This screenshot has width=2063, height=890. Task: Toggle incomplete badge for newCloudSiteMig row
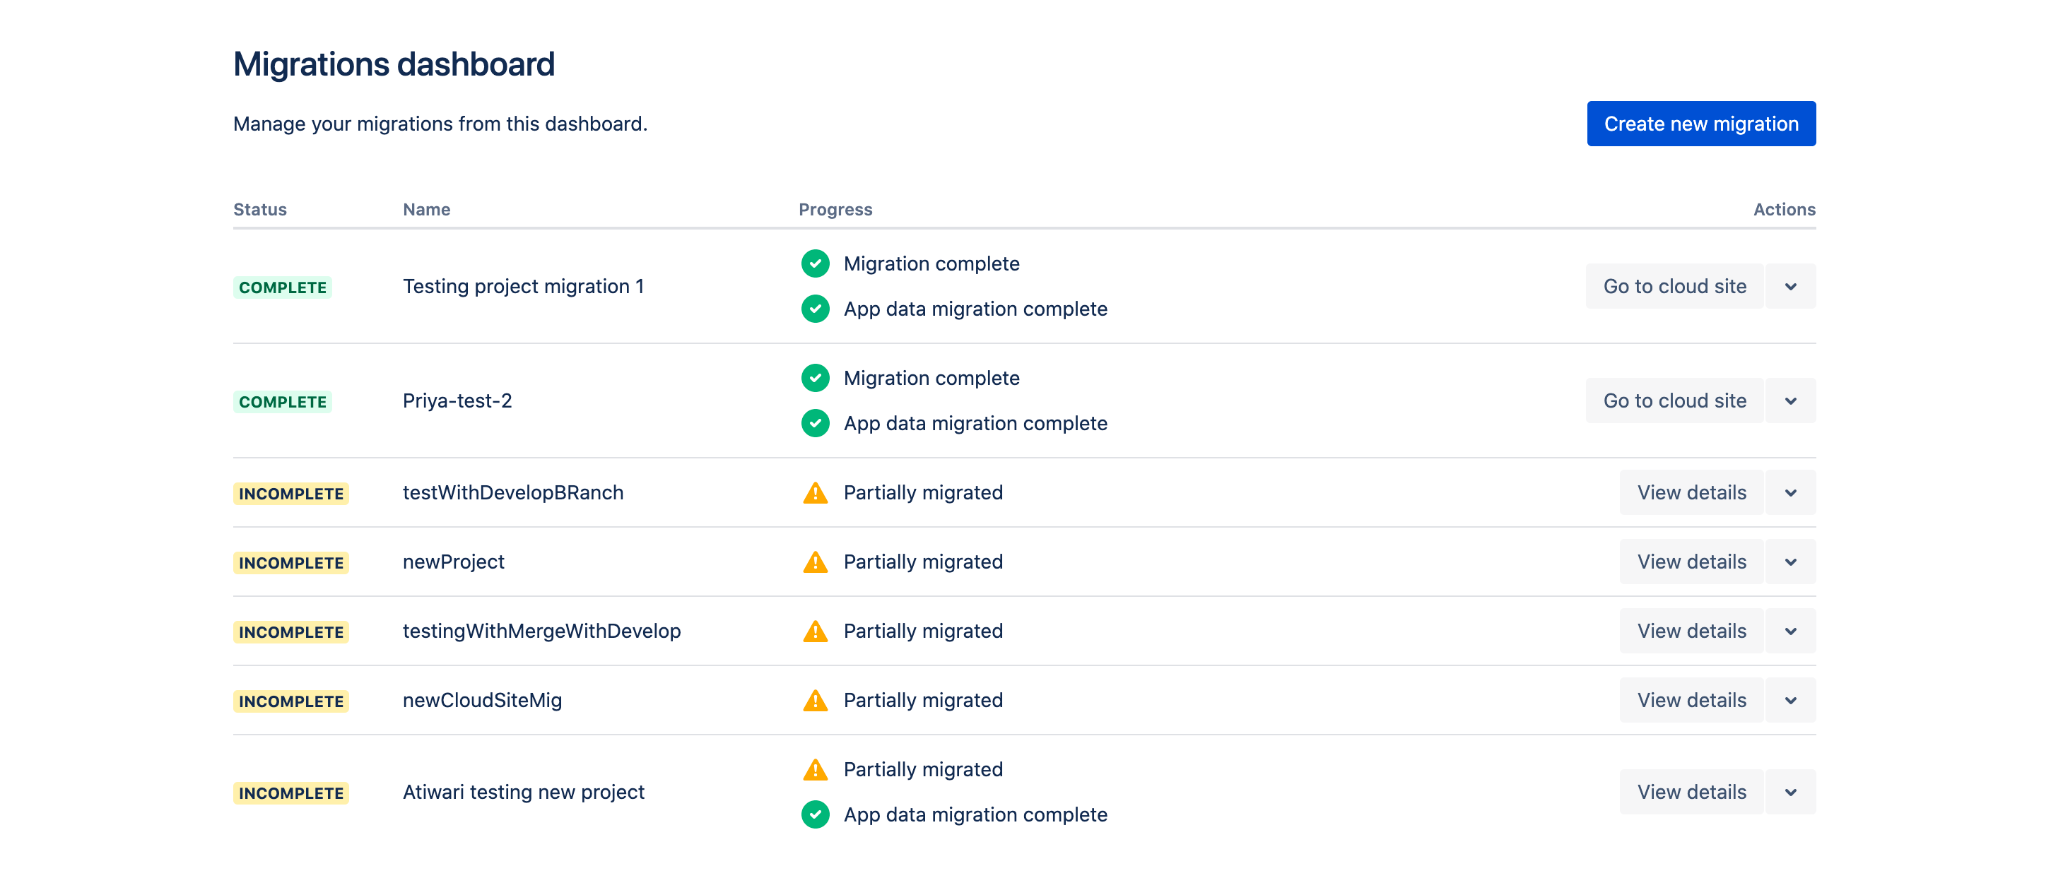pyautogui.click(x=290, y=701)
